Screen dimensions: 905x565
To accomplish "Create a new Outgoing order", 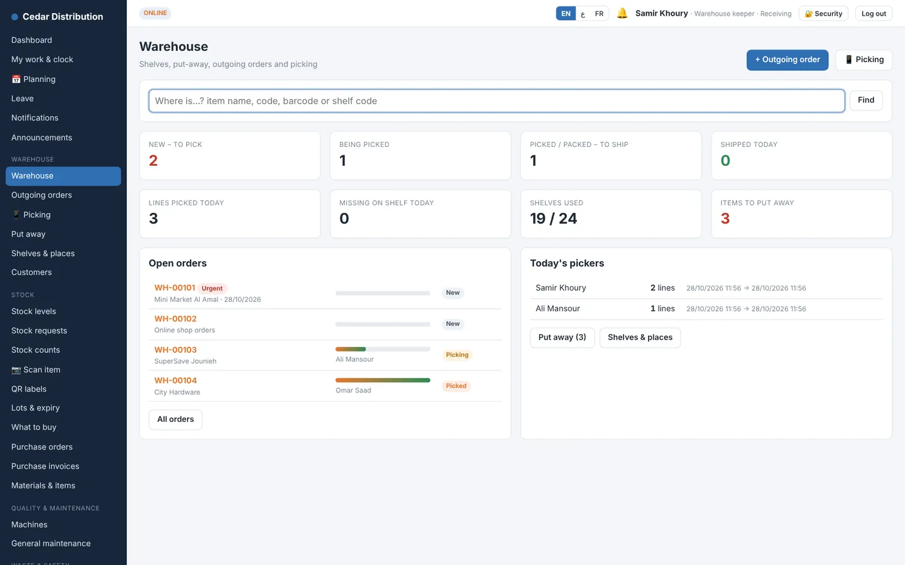I will tap(787, 60).
